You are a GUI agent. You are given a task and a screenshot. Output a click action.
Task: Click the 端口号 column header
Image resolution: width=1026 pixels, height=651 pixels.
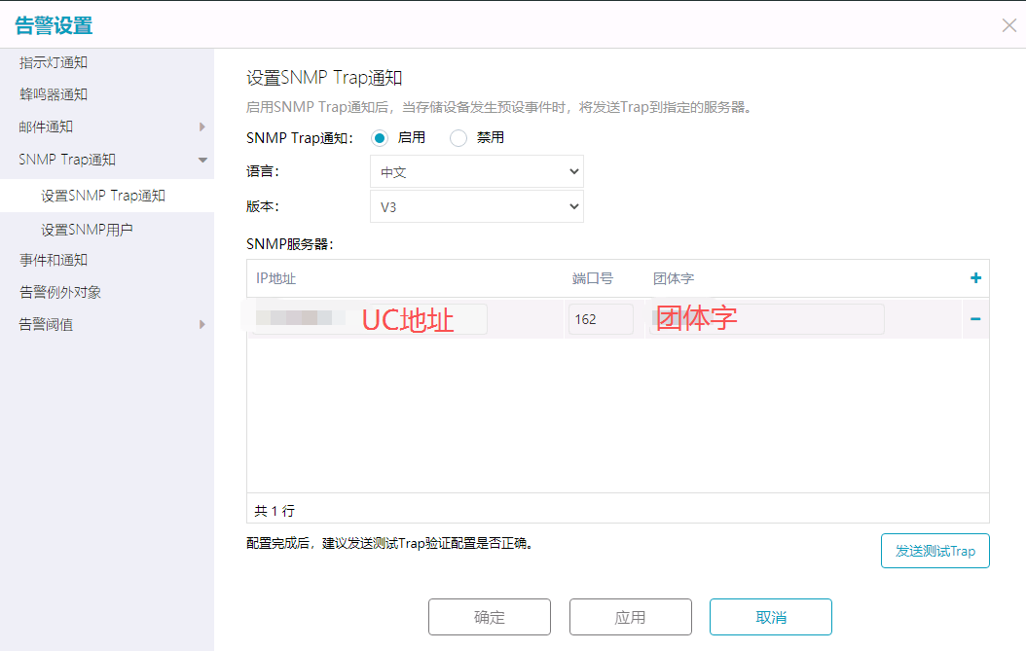point(593,278)
